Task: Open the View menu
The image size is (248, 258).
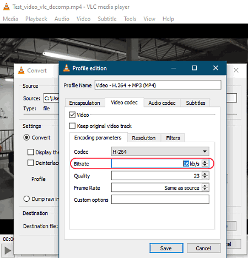Action: 149,19
